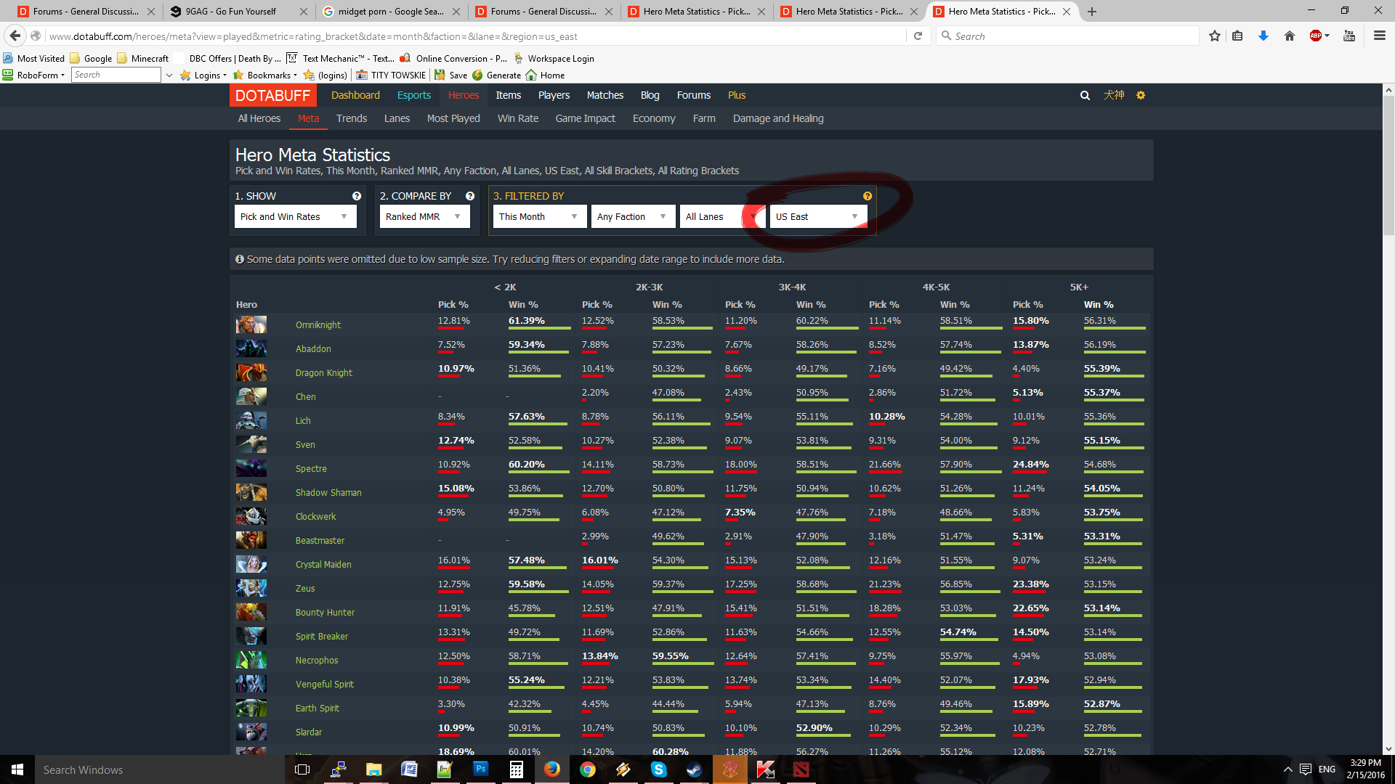The height and width of the screenshot is (784, 1395).
Task: Expand the Logins dropdown in RoboForm bar
Action: [x=203, y=75]
